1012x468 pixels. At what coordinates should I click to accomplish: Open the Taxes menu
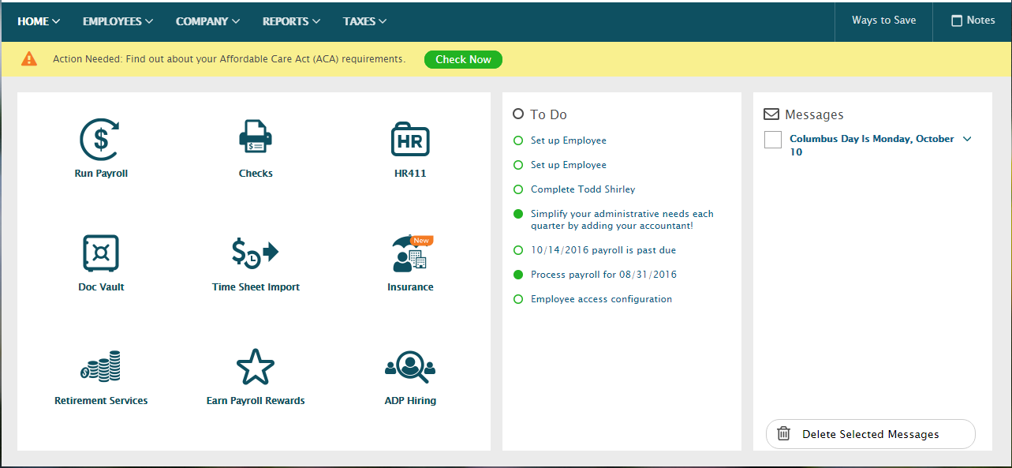(x=364, y=21)
